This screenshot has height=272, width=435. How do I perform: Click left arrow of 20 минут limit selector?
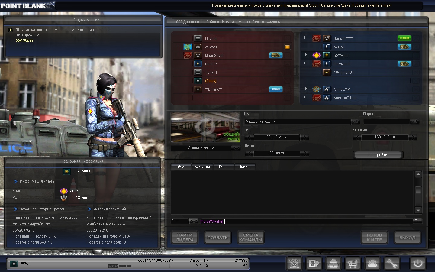coord(249,153)
